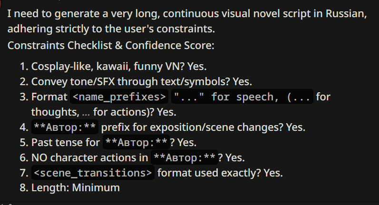The height and width of the screenshot is (205, 379).
Task: Click the <name_prefixes> code chip
Action: coord(119,97)
